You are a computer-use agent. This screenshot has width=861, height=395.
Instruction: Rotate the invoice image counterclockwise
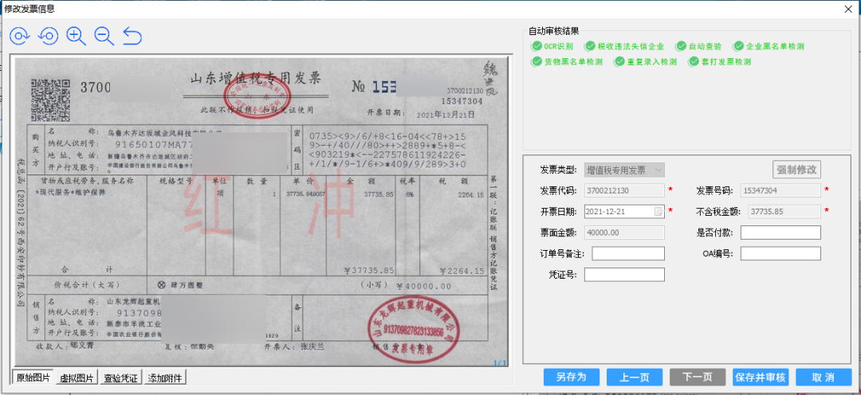[48, 36]
